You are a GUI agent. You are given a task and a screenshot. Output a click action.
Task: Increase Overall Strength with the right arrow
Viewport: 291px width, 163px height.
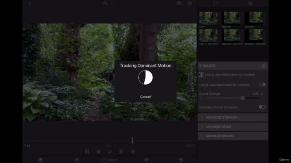[264, 98]
